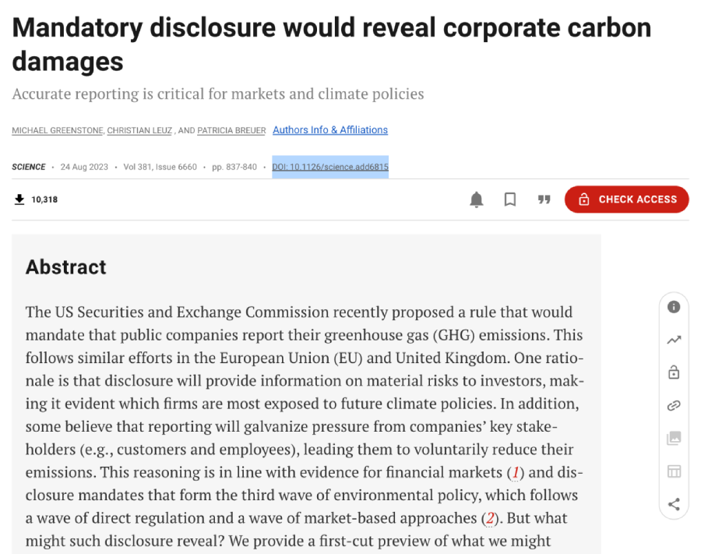Viewport: 701px width, 554px height.
Task: Bookmark this article with the bookmark icon
Action: coord(510,199)
